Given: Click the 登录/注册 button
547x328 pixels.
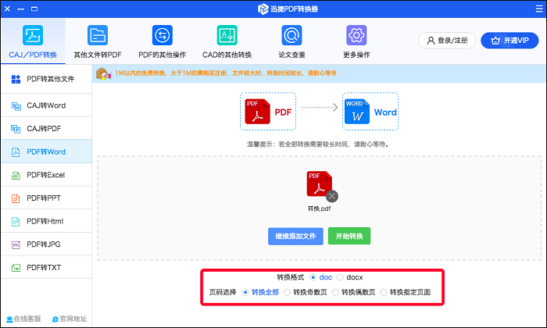Looking at the screenshot, I should click(447, 40).
